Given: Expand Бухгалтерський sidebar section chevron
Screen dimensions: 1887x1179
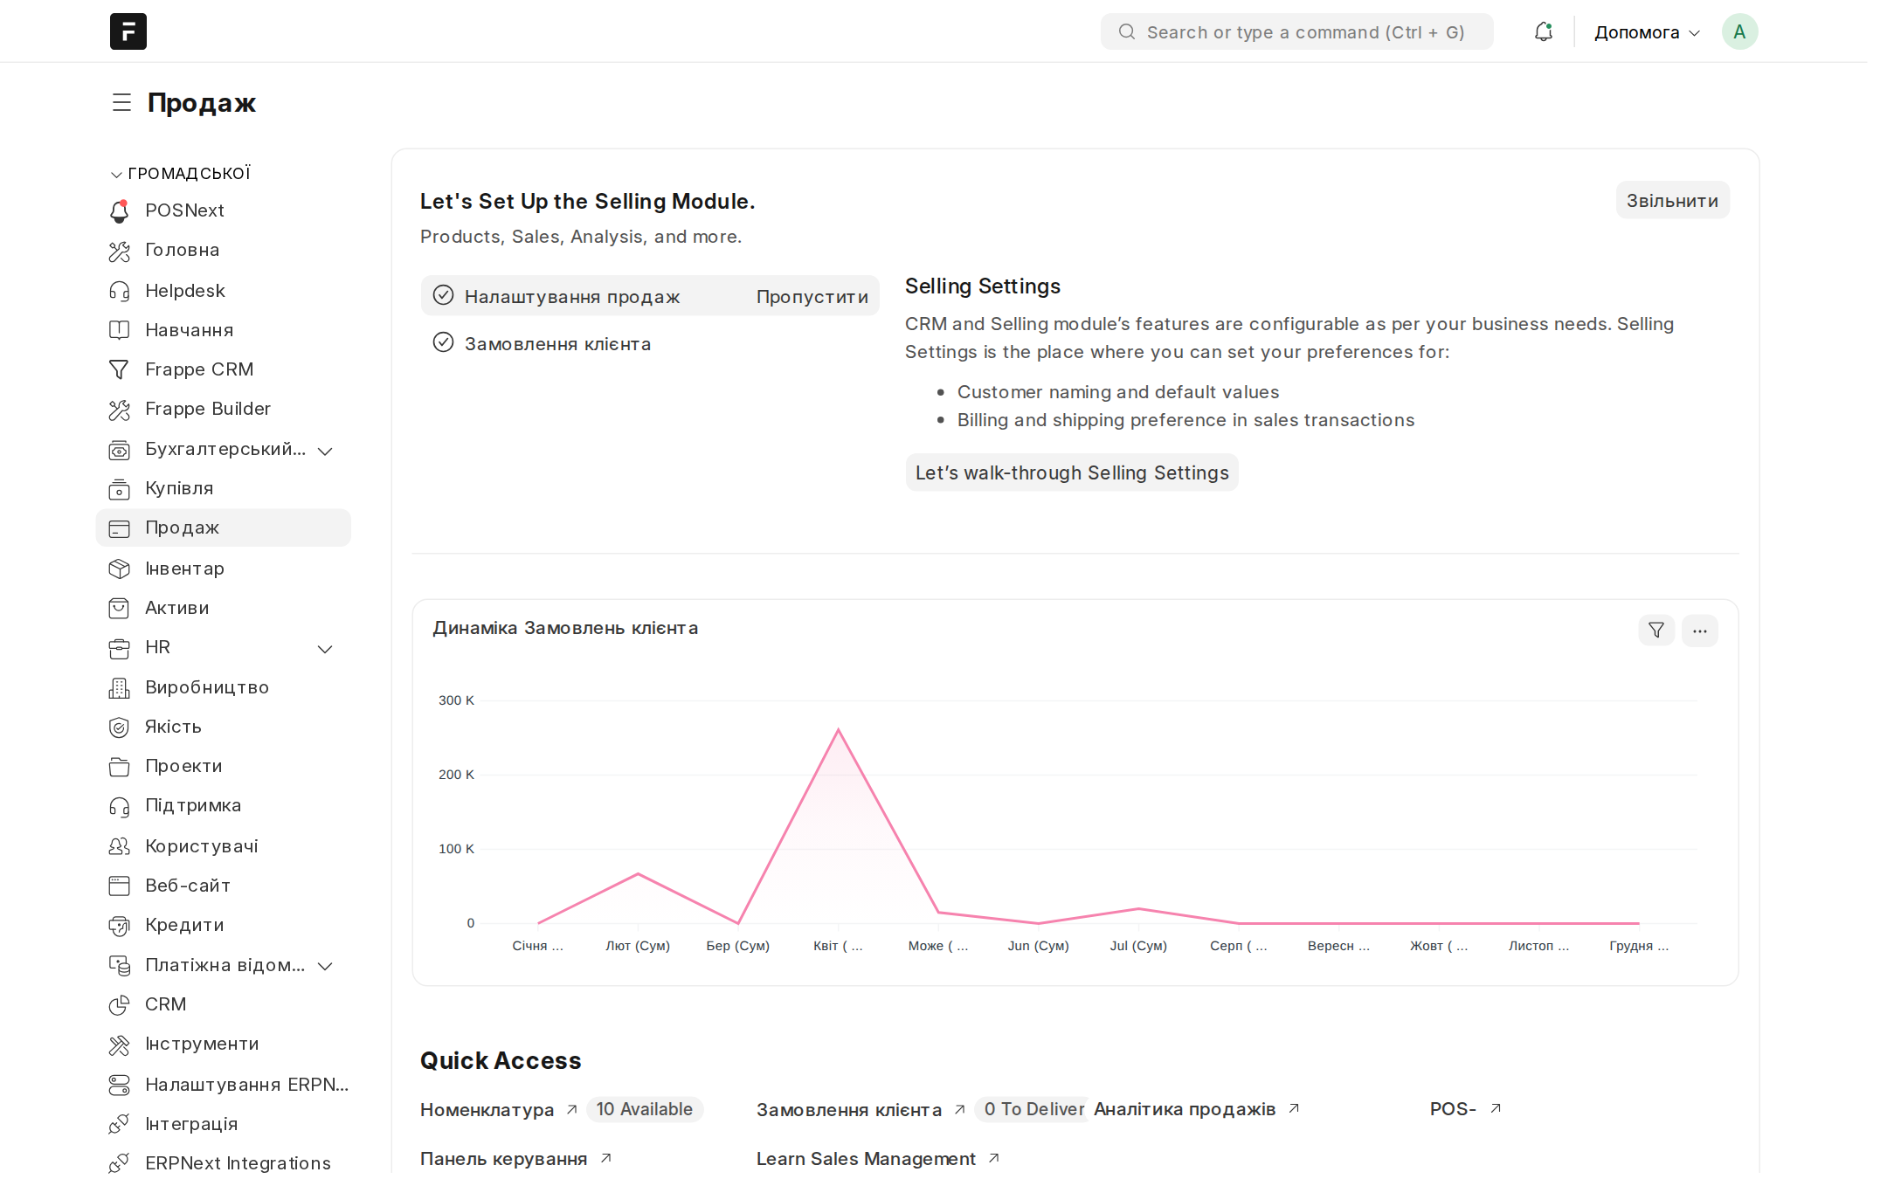Looking at the screenshot, I should click(325, 451).
